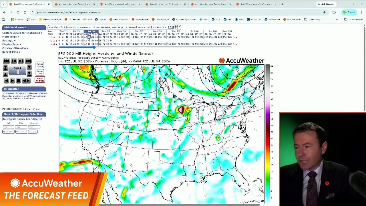Click the O toggle in second data row
The width and height of the screenshot is (366, 206).
click(51, 41)
